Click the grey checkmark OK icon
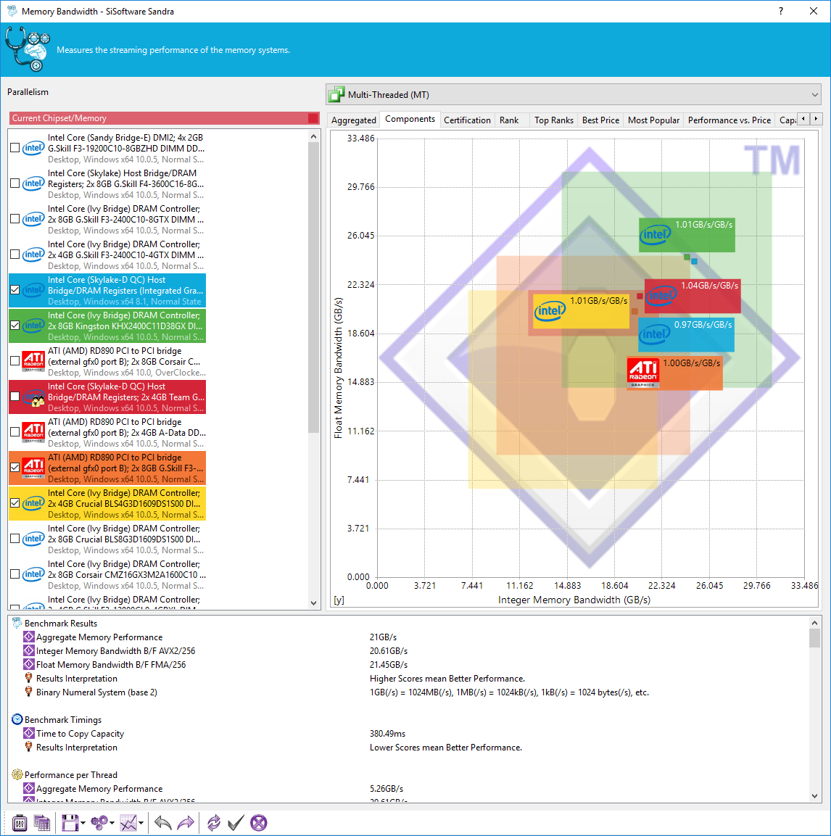Screen dimensions: 831x836 pos(236,823)
